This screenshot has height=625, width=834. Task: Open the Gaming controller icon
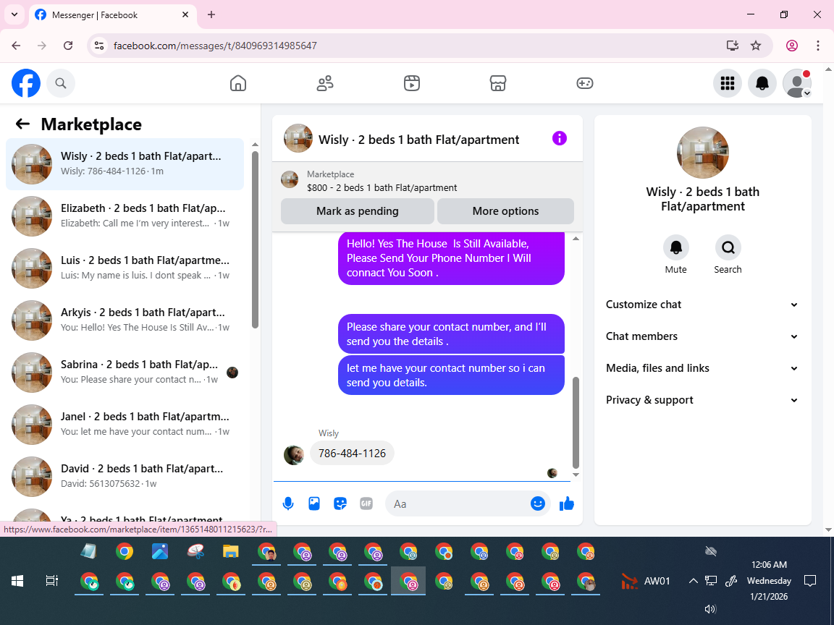pos(584,83)
